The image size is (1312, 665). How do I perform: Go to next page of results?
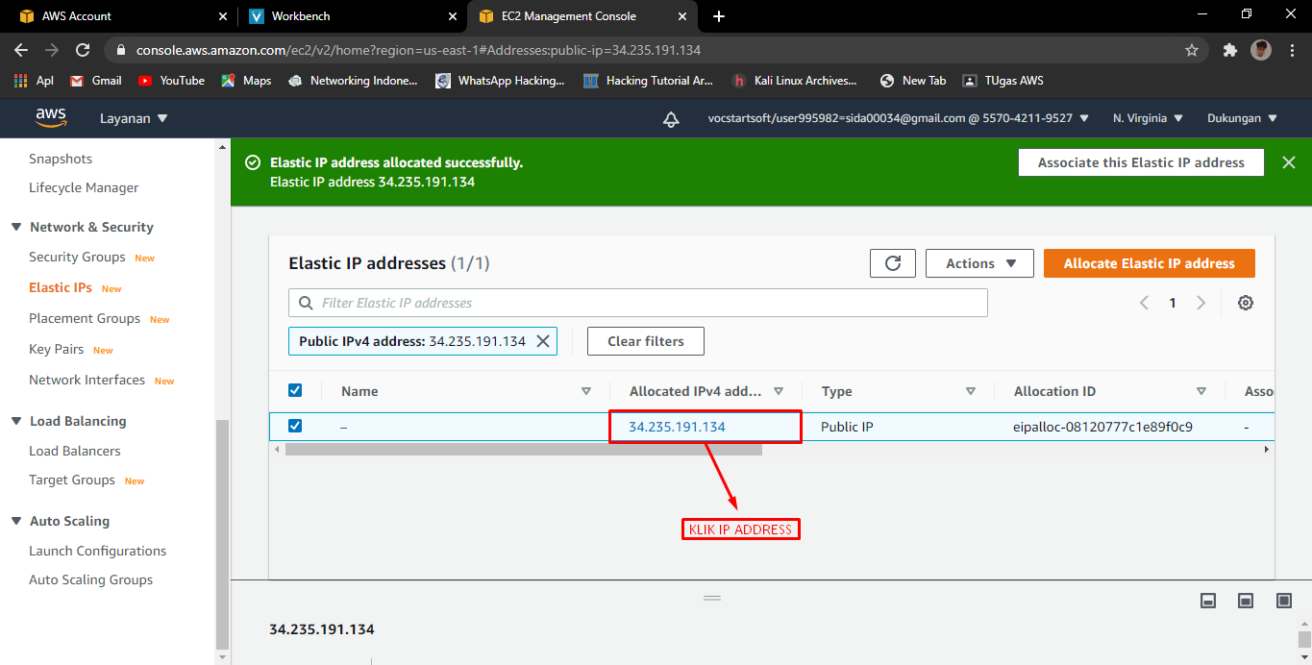click(1201, 303)
